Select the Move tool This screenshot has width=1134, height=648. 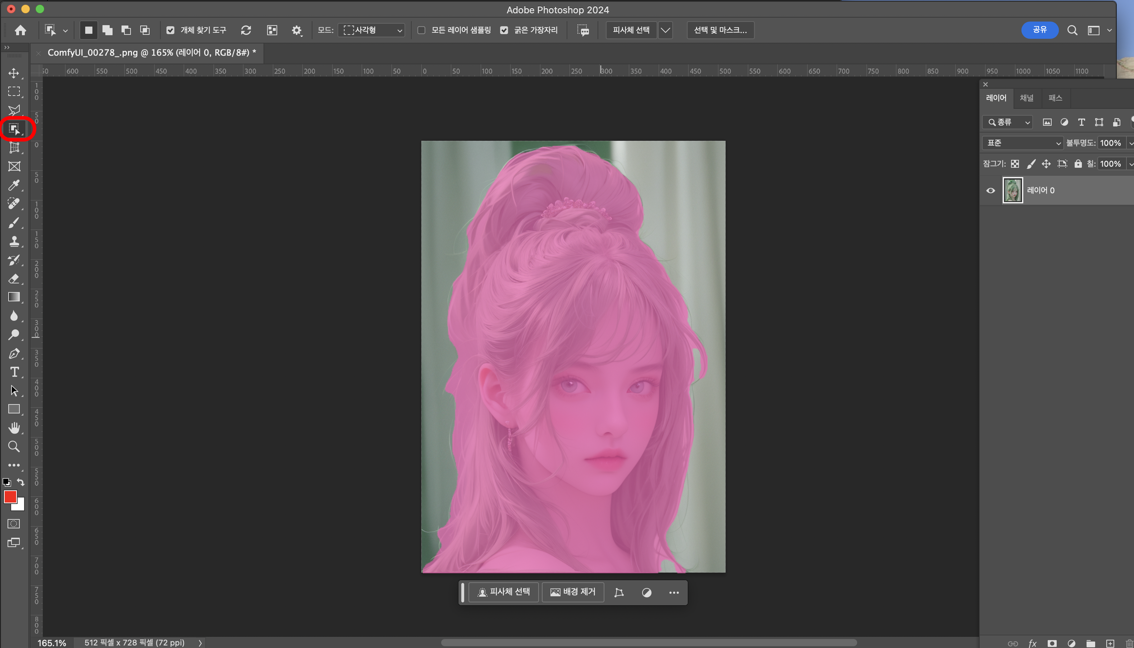[14, 73]
